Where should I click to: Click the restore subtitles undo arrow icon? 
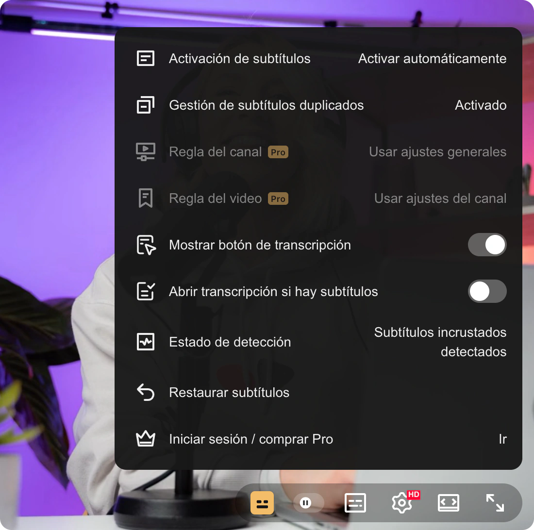pyautogui.click(x=146, y=392)
